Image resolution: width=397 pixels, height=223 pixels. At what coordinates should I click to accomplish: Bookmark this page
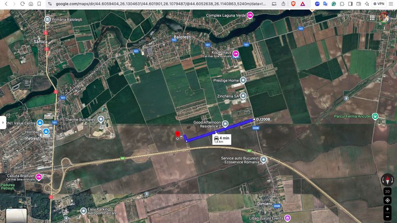click(x=39, y=4)
